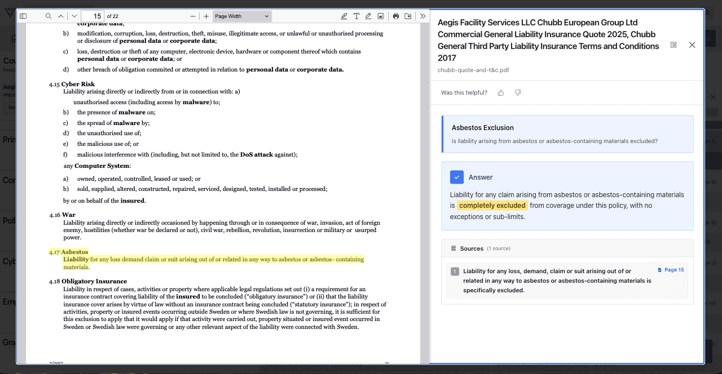Viewport: 722px width, 374px height.
Task: Select the draw pencil tool
Action: (x=368, y=16)
